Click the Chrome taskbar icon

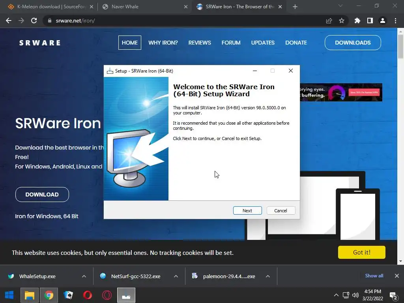(49, 295)
